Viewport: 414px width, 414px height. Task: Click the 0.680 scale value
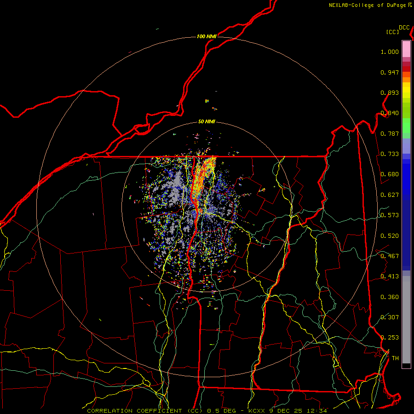click(x=390, y=174)
